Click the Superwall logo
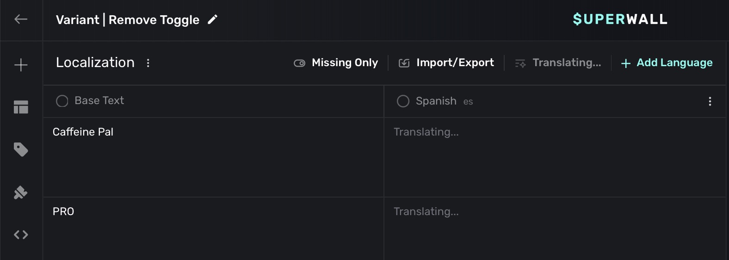 coord(620,19)
